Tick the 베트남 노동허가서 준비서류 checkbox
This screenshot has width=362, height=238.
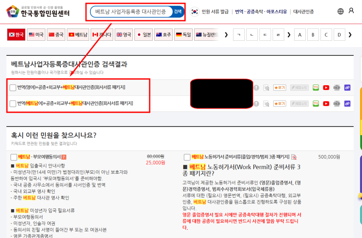[187, 157]
